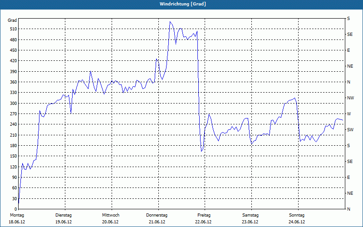
Task: Click the "Montag" day label
Action: click(17, 215)
